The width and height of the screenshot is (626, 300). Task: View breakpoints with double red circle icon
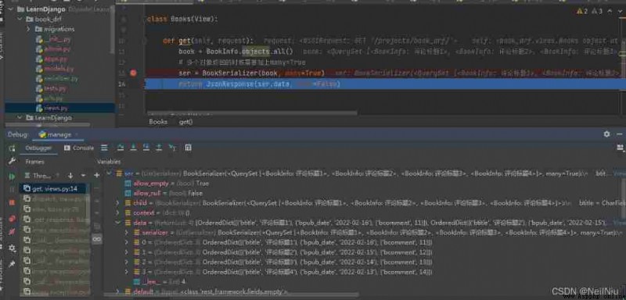click(x=12, y=218)
